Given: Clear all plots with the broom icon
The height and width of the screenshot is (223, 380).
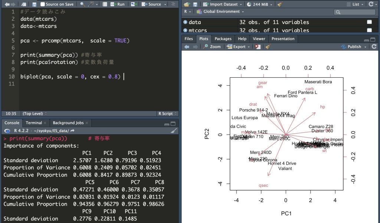Looking at the screenshot, I should pos(268,47).
